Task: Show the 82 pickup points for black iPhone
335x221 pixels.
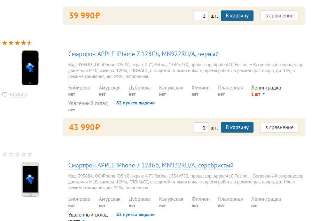Action: [x=135, y=103]
